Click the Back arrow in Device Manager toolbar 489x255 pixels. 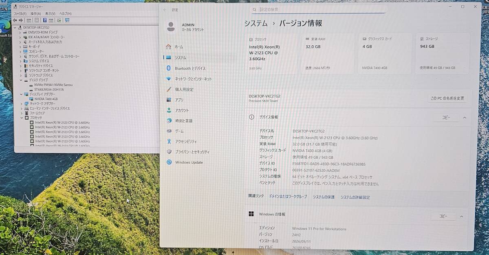pos(15,20)
